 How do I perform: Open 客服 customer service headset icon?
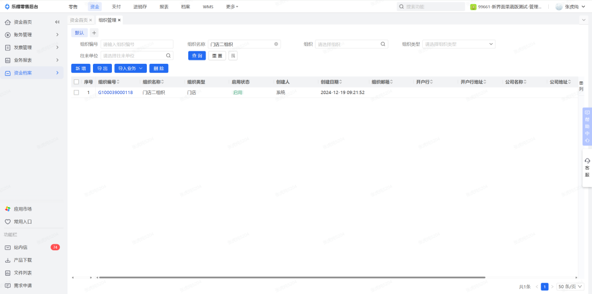pyautogui.click(x=587, y=167)
